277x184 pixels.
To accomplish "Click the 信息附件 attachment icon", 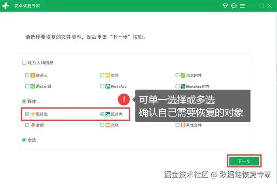I will [x=183, y=75].
